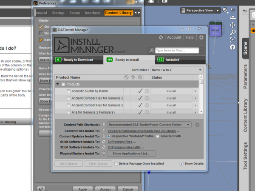
Task: Open the Startup tab in Preferences
Action: pos(58,13)
